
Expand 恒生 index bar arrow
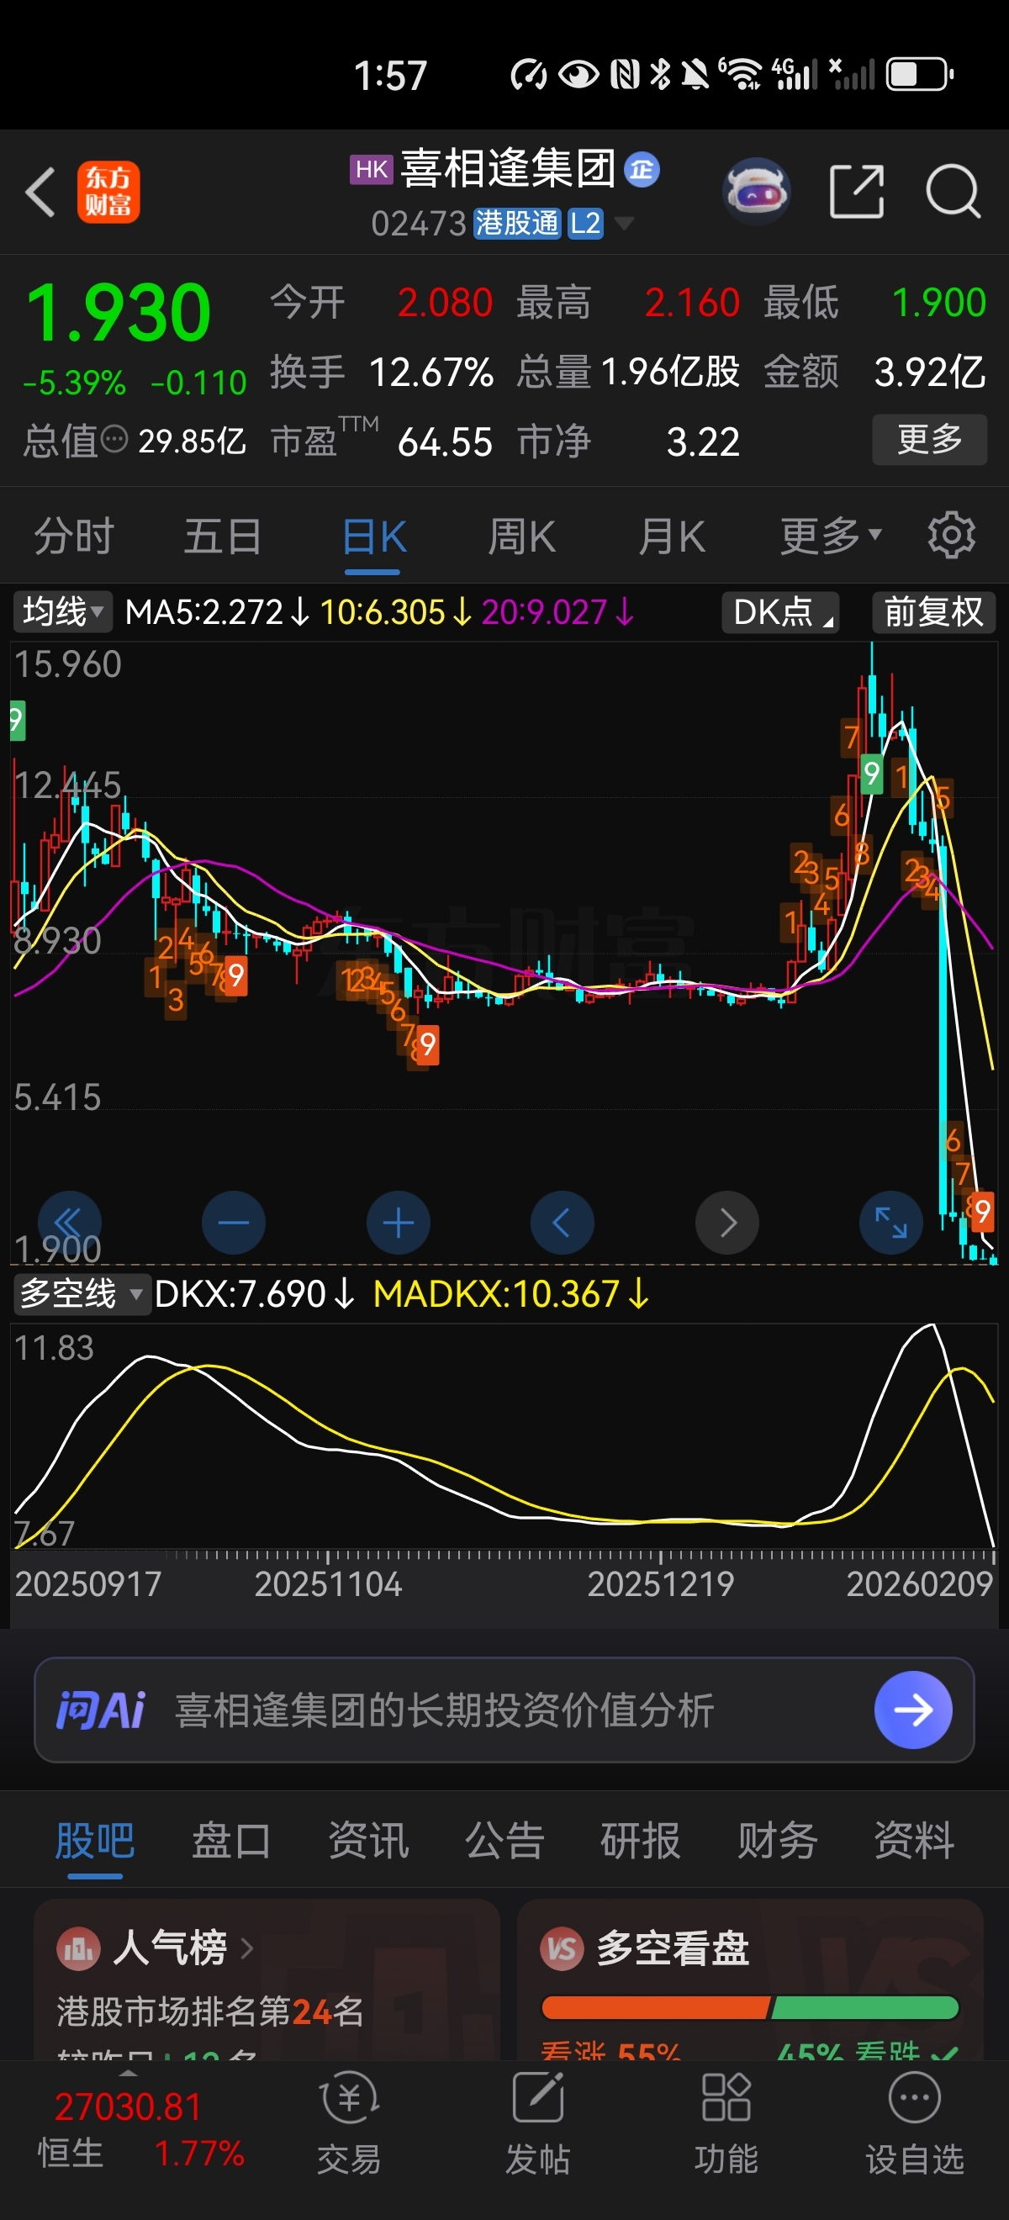click(128, 2073)
